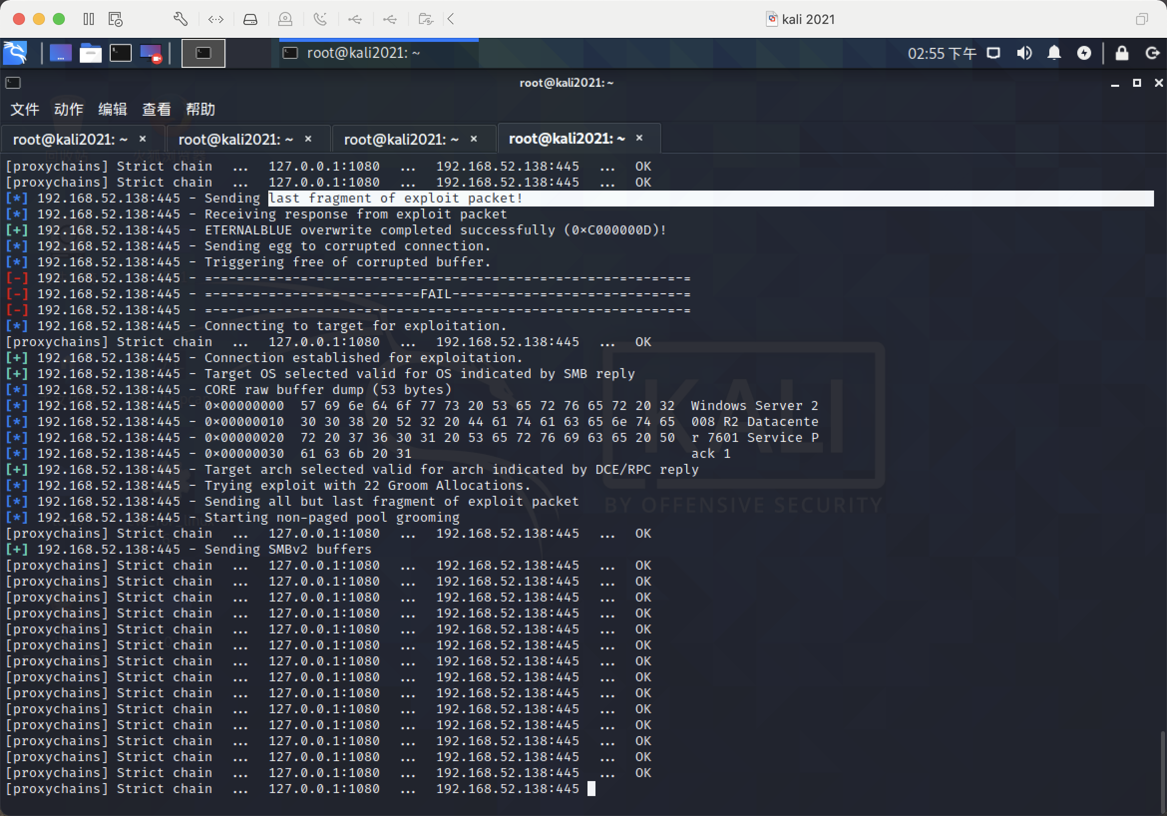Select the third root@kali2021 terminal tab
Screen dimensions: 1167x816
[401, 139]
